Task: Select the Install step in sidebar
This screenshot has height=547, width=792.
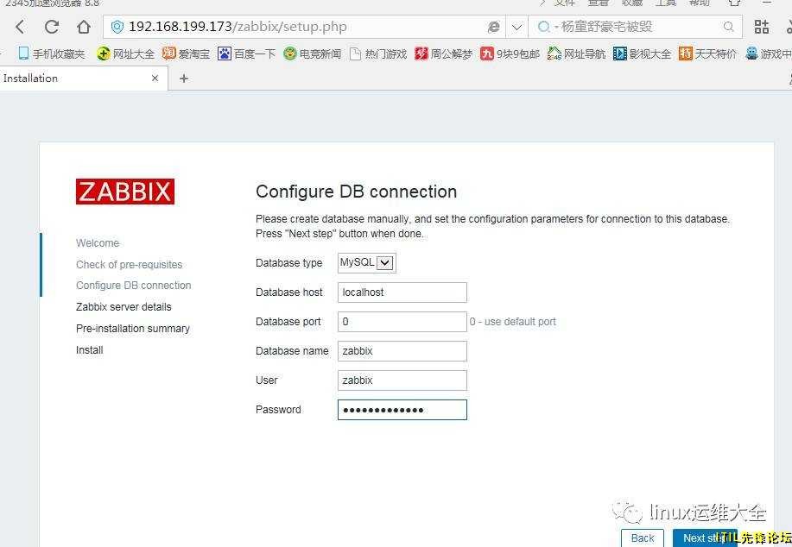Action: (90, 350)
